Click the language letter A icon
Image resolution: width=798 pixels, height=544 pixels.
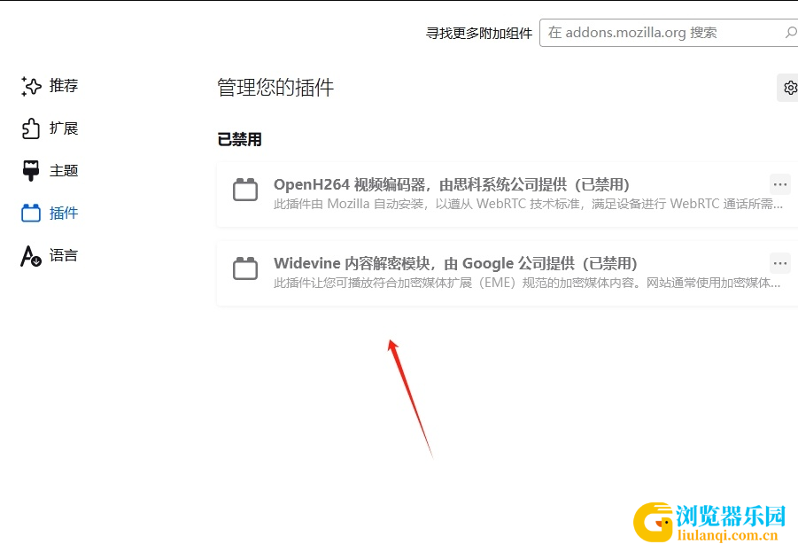coord(31,256)
